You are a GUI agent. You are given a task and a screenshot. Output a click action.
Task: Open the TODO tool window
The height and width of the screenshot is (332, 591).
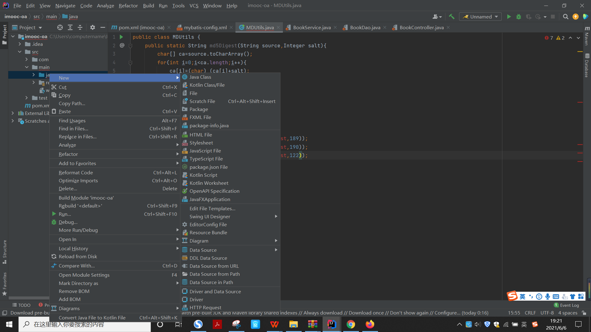point(21,305)
